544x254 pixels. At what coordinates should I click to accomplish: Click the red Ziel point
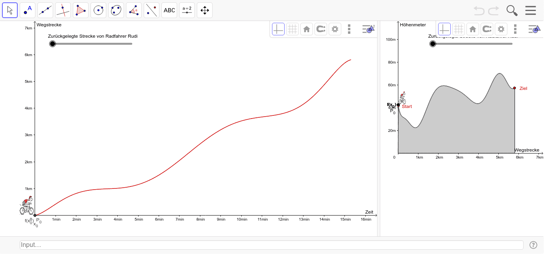click(x=514, y=88)
